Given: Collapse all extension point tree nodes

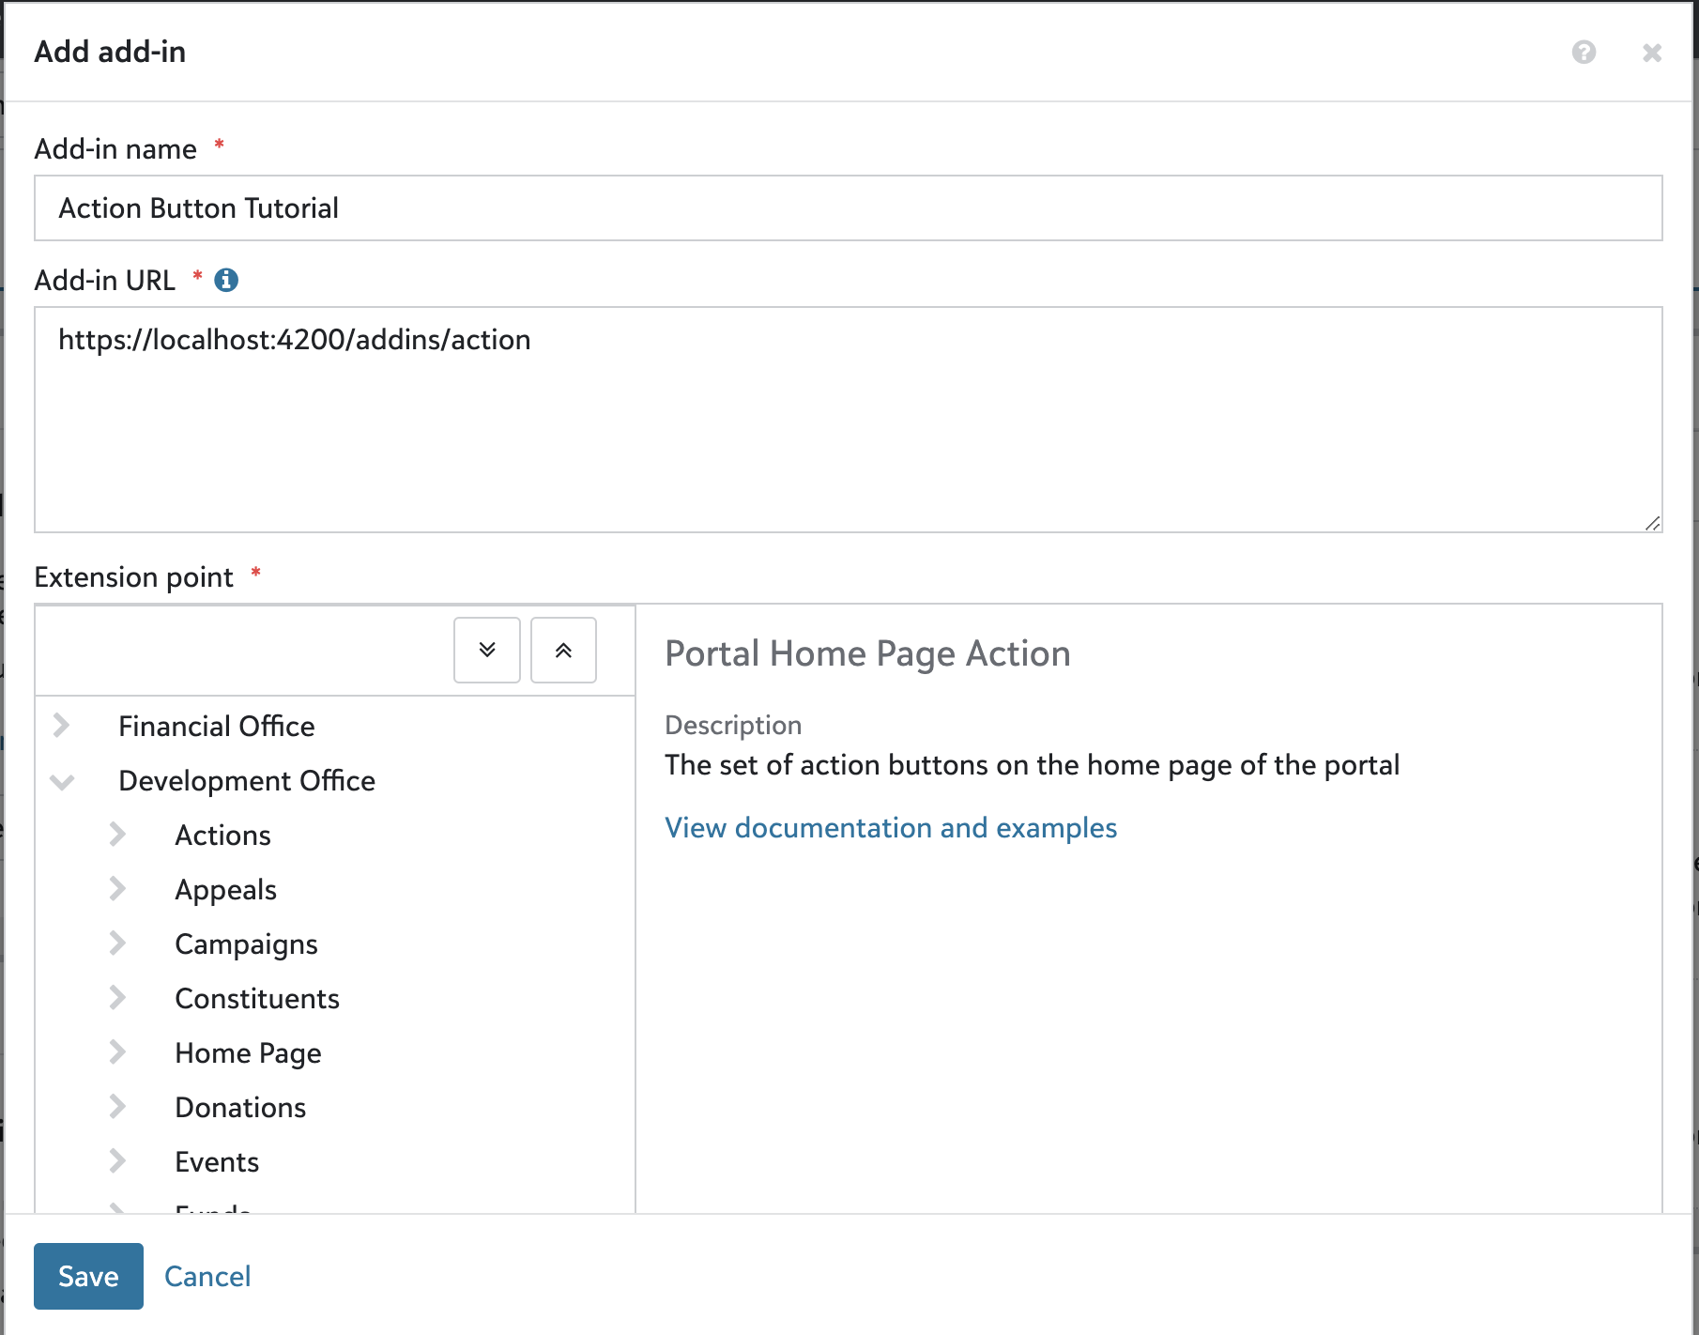Looking at the screenshot, I should 563,650.
